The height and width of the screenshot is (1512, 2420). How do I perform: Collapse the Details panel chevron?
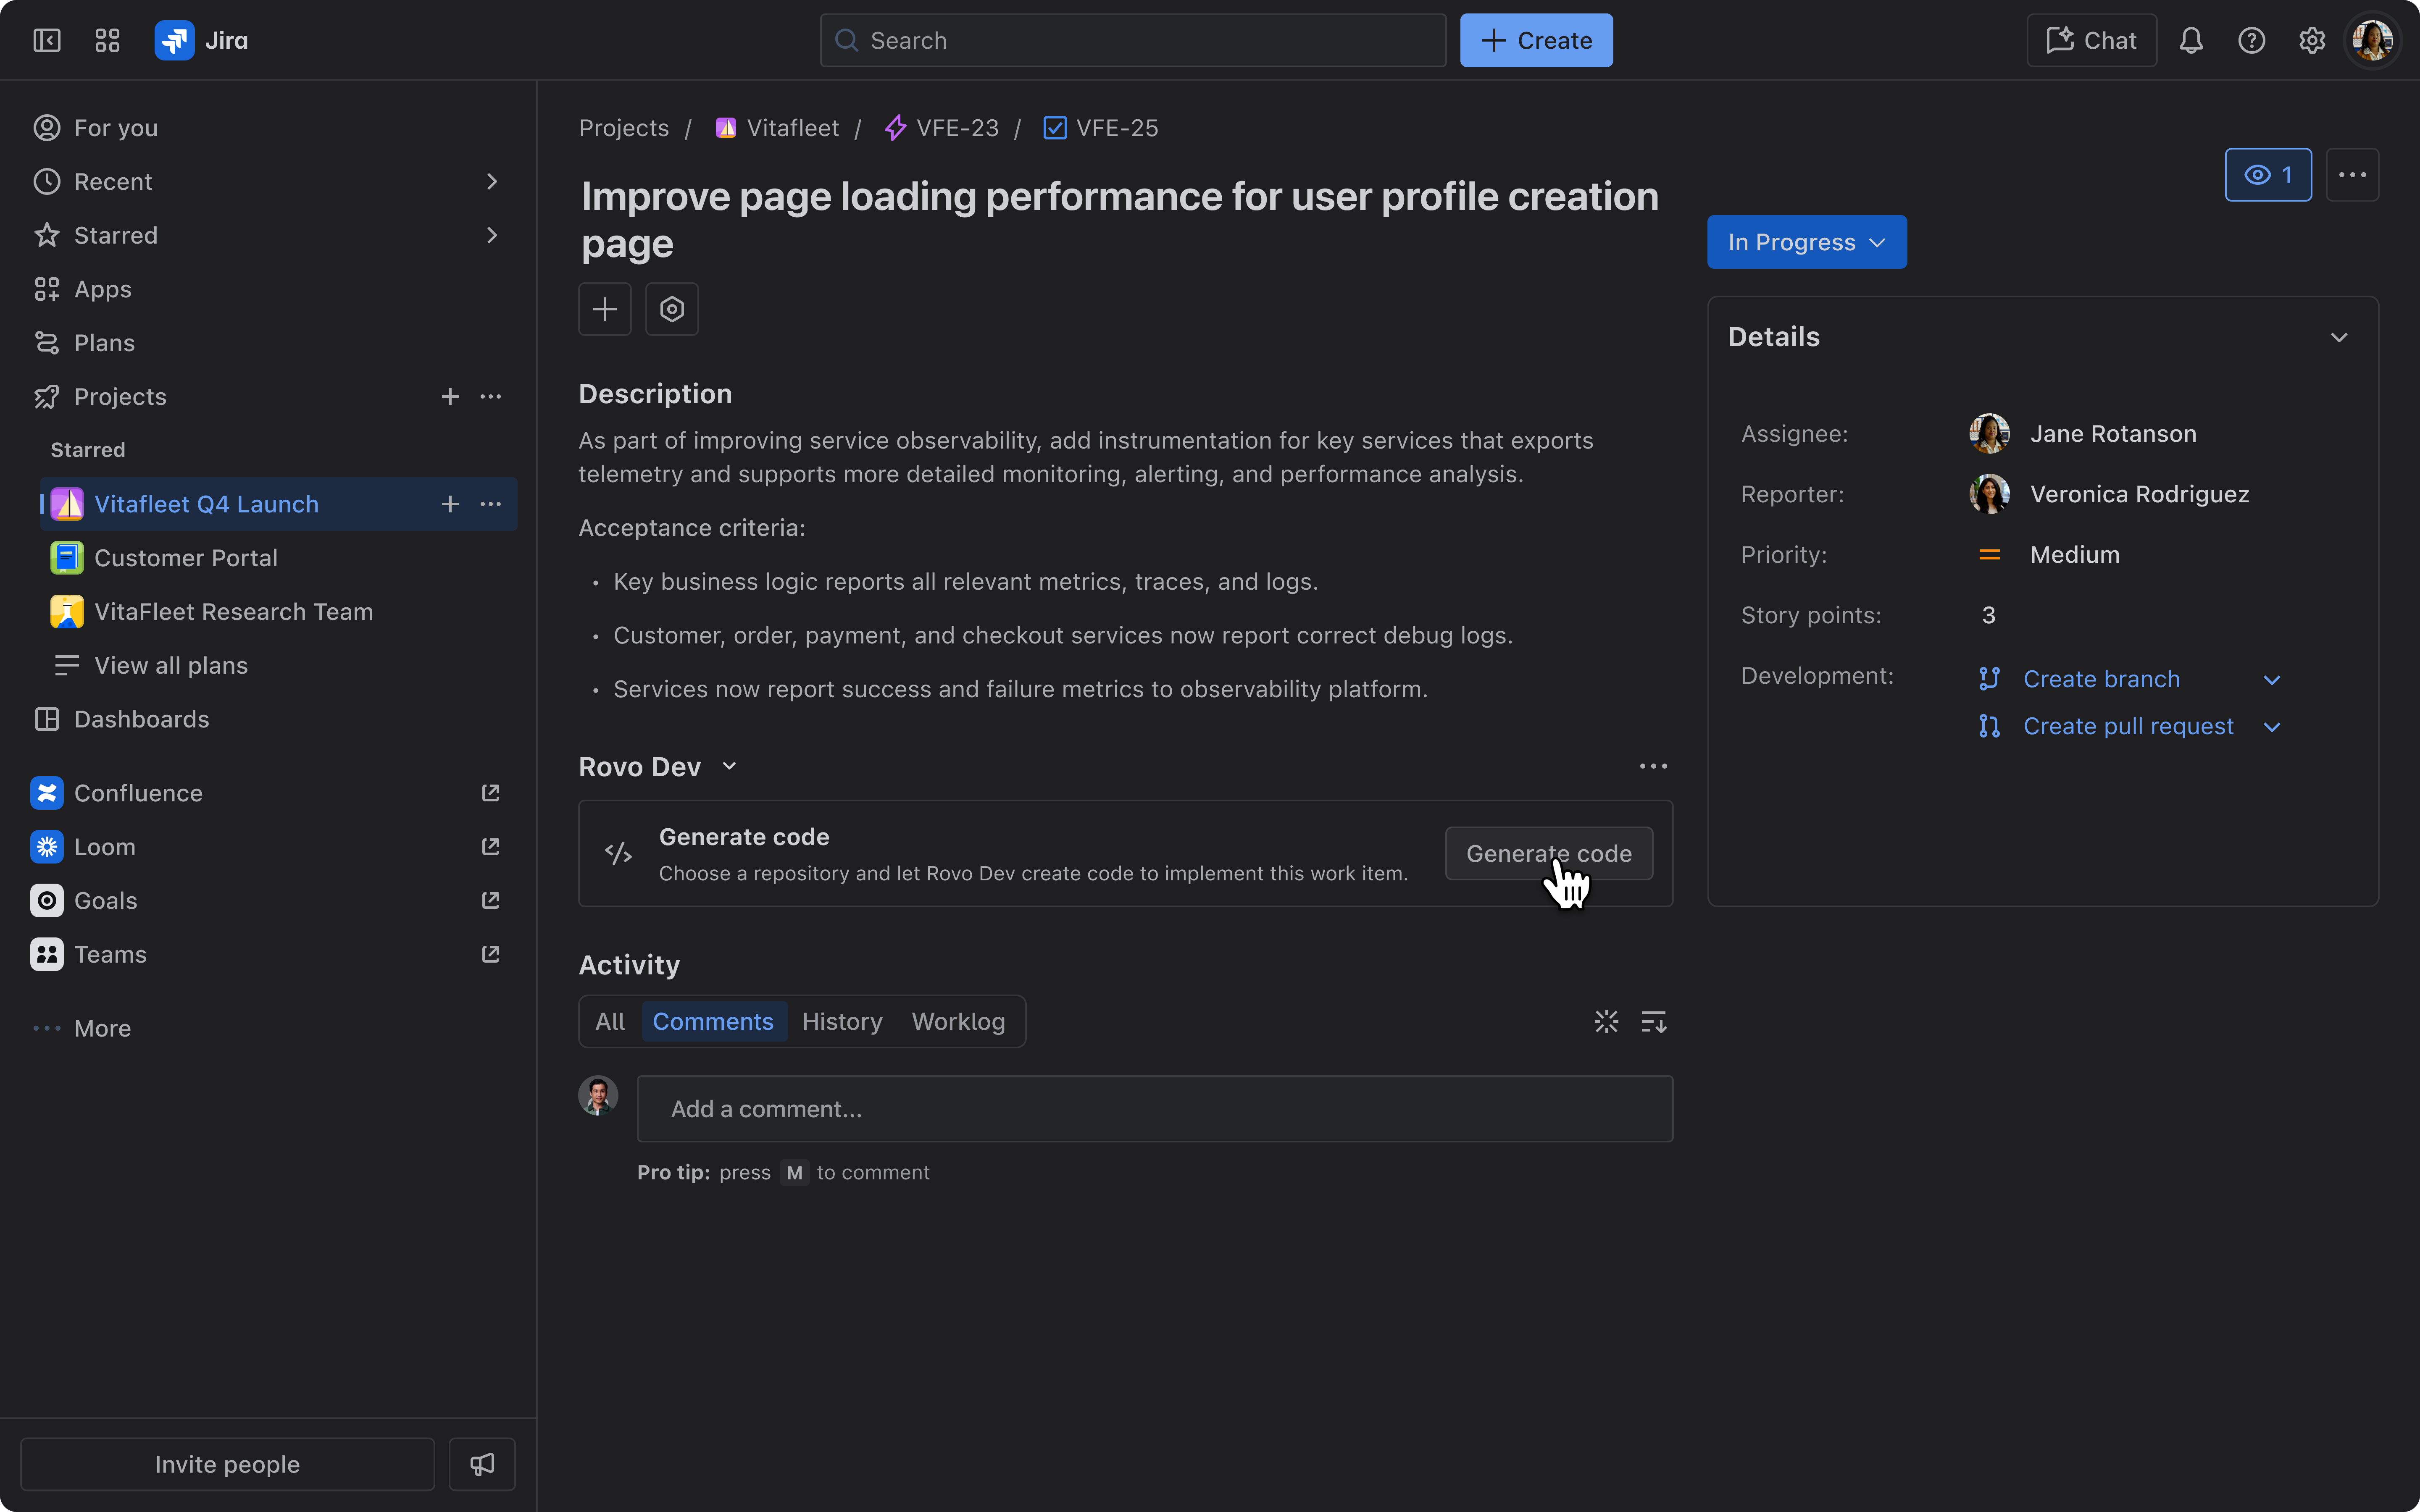tap(2340, 336)
